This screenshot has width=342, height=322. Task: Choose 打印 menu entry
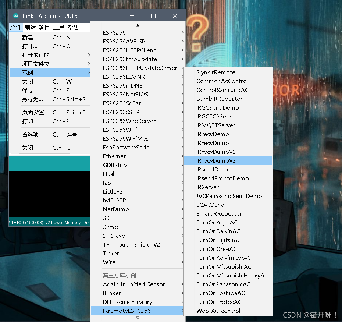50,121
